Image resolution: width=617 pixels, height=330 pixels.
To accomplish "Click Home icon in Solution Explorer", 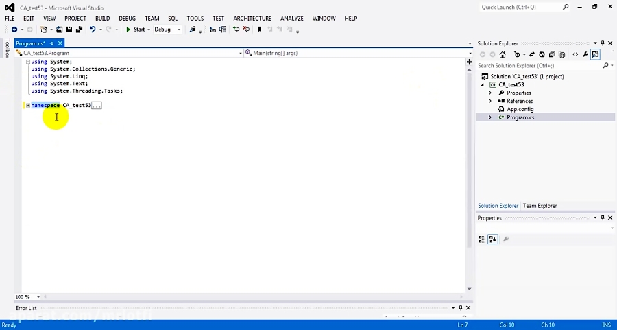I will tap(503, 54).
